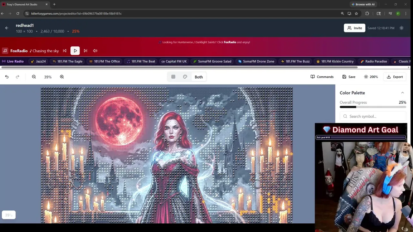Screen dimensions: 413x232
Task: Choose the 181.FM The Office station
Action: (104, 61)
